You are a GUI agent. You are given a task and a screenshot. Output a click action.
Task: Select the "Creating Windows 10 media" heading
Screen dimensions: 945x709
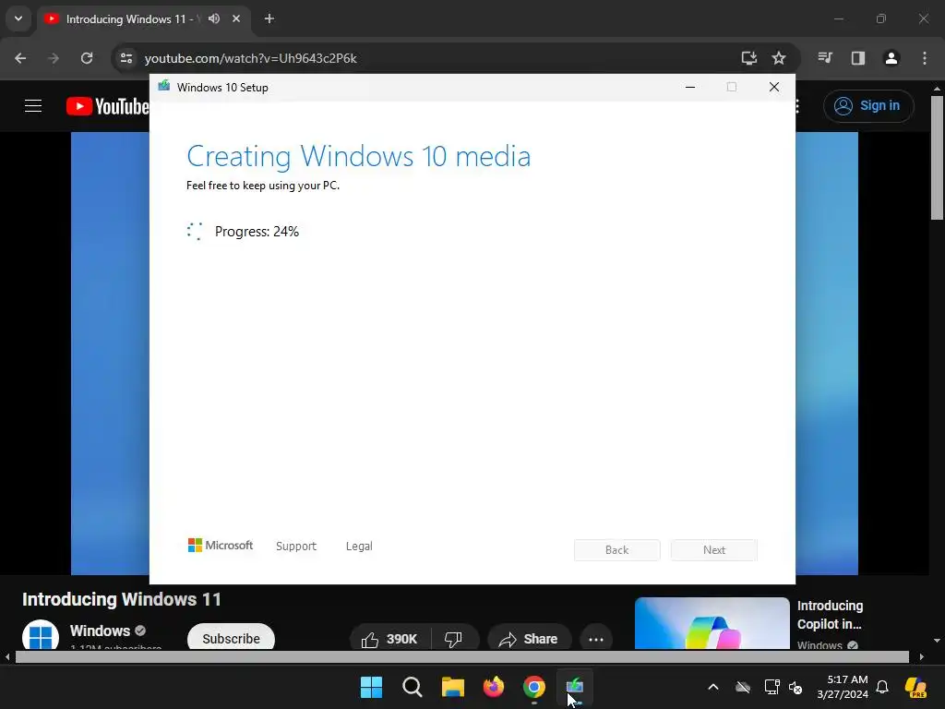[x=359, y=156]
